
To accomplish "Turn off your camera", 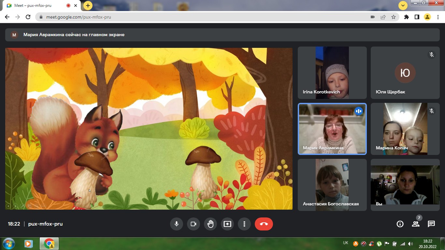I will 193,224.
